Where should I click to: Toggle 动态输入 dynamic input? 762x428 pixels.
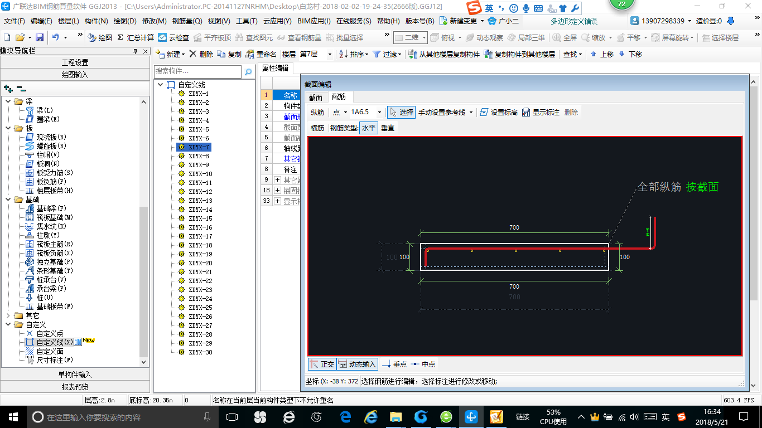click(x=357, y=364)
